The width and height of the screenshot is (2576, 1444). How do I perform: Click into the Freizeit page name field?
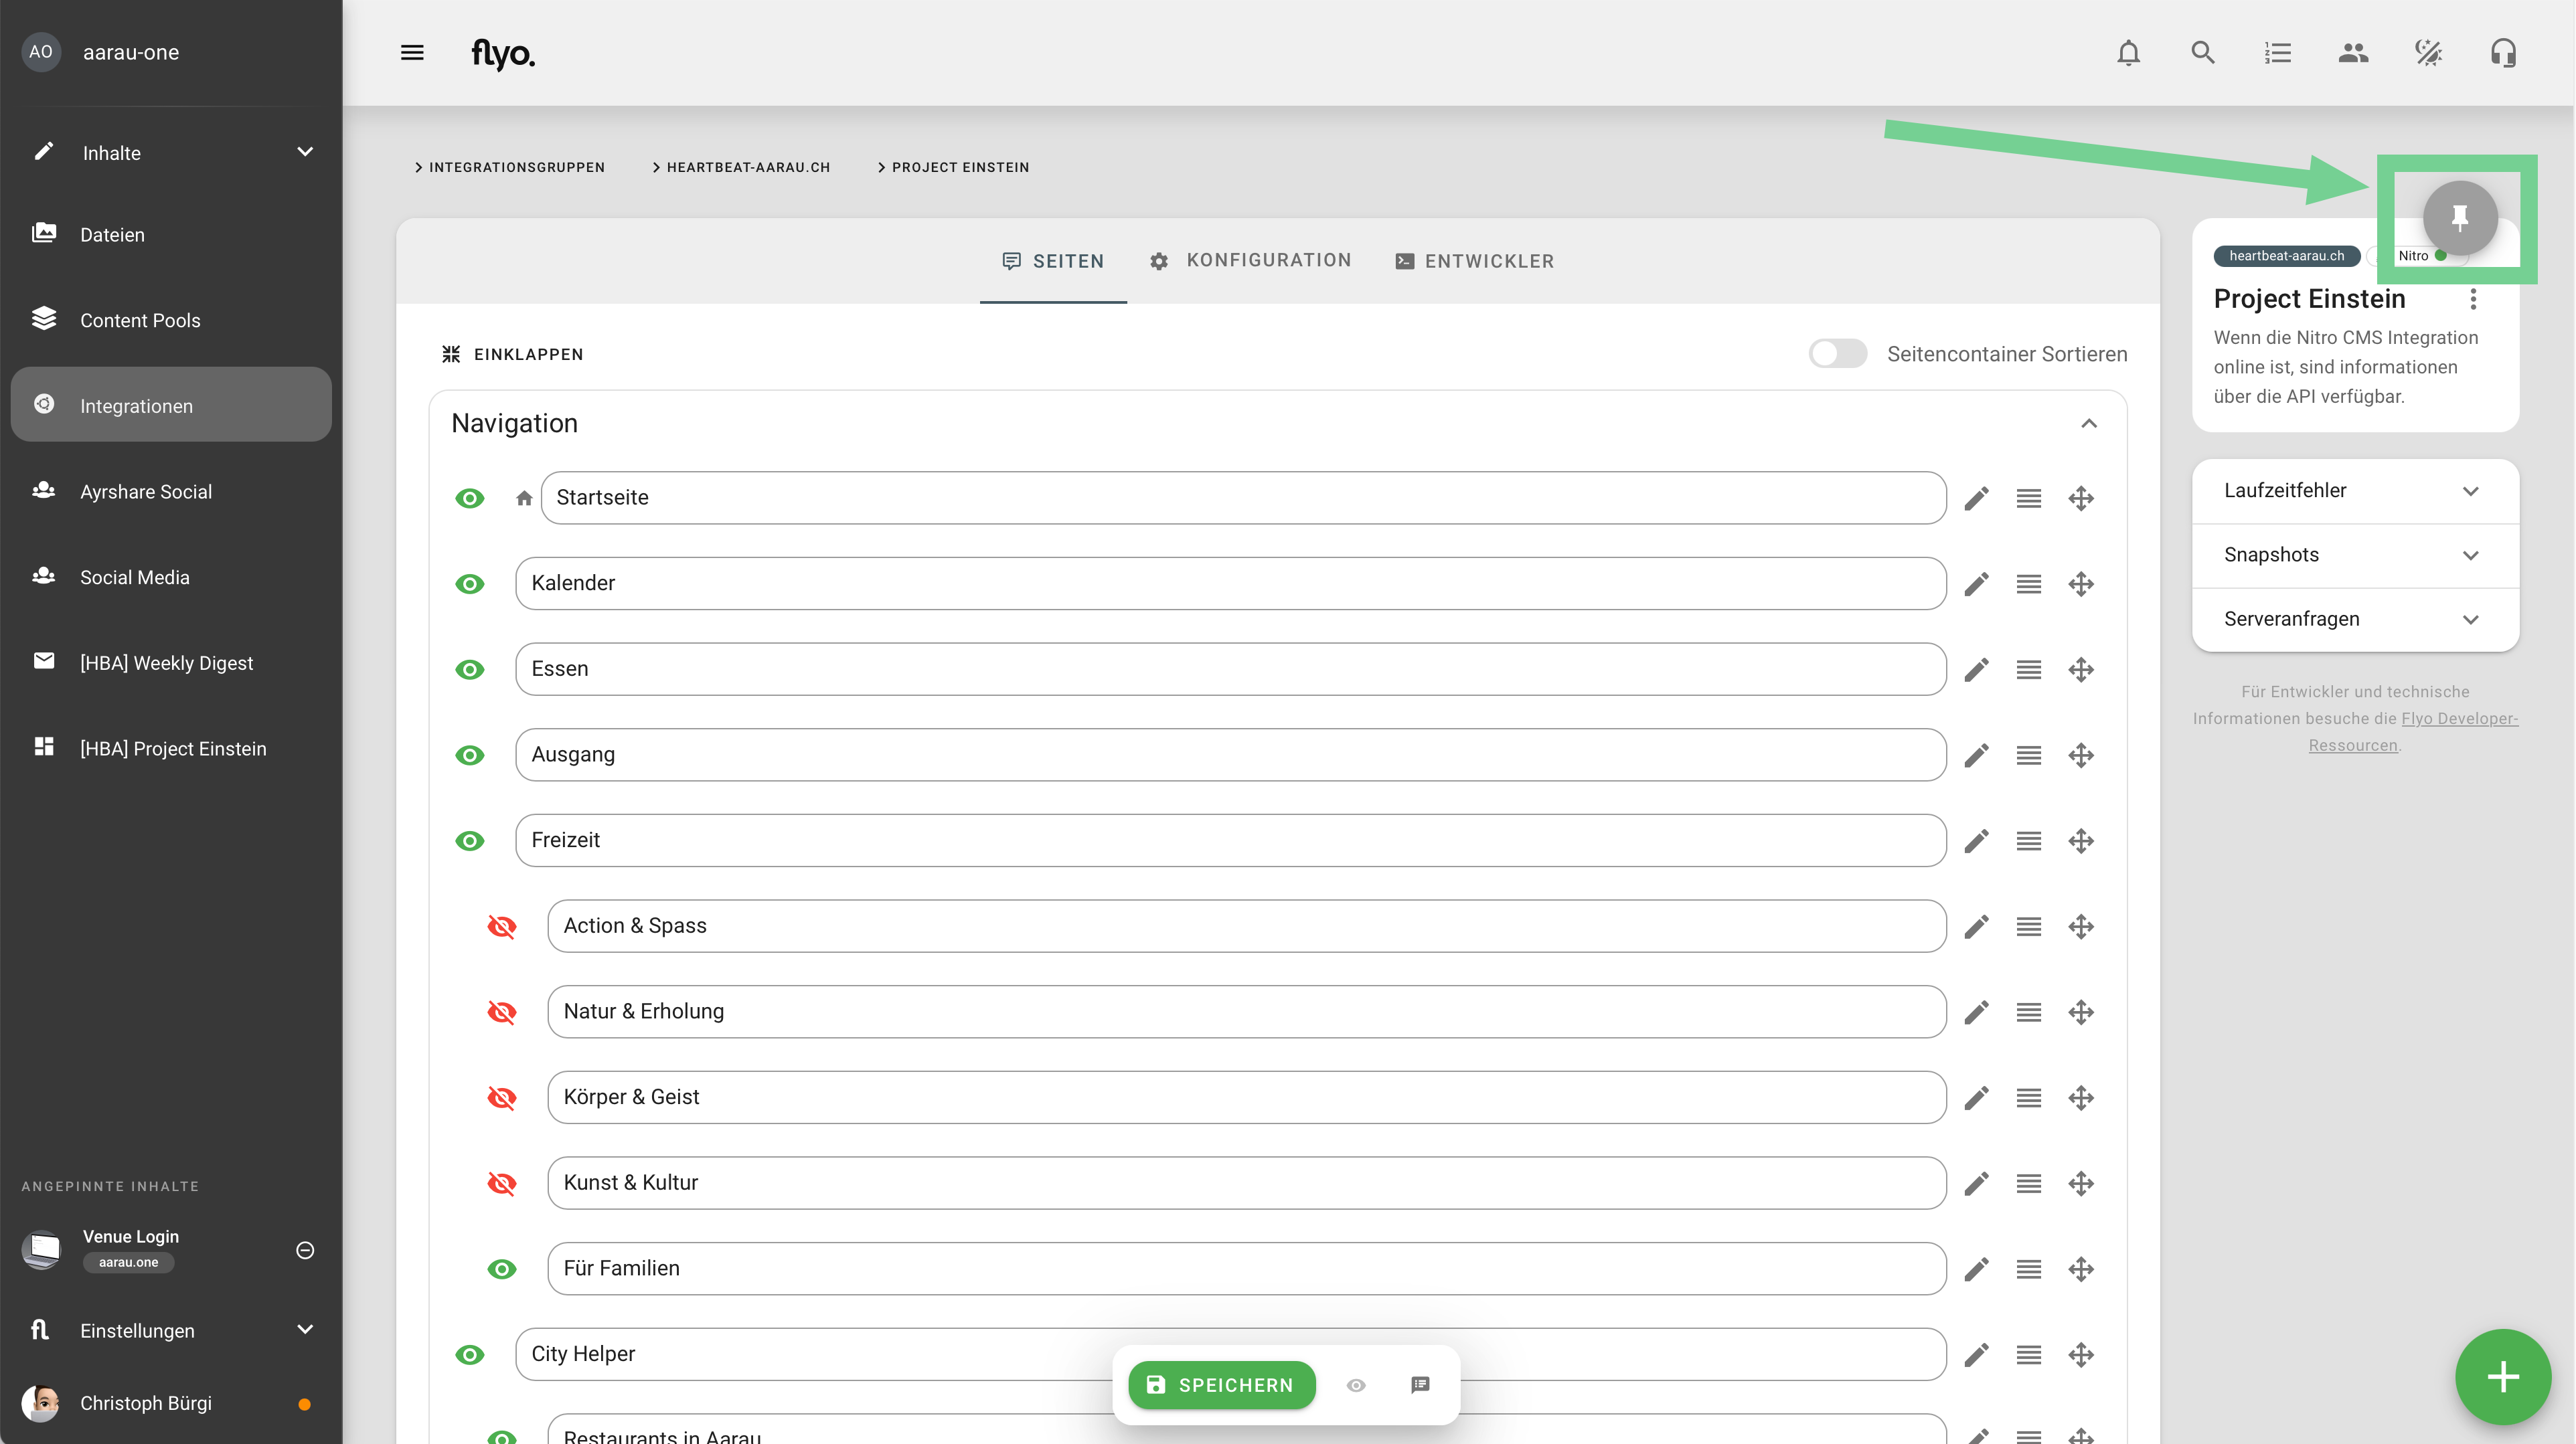(x=1229, y=840)
